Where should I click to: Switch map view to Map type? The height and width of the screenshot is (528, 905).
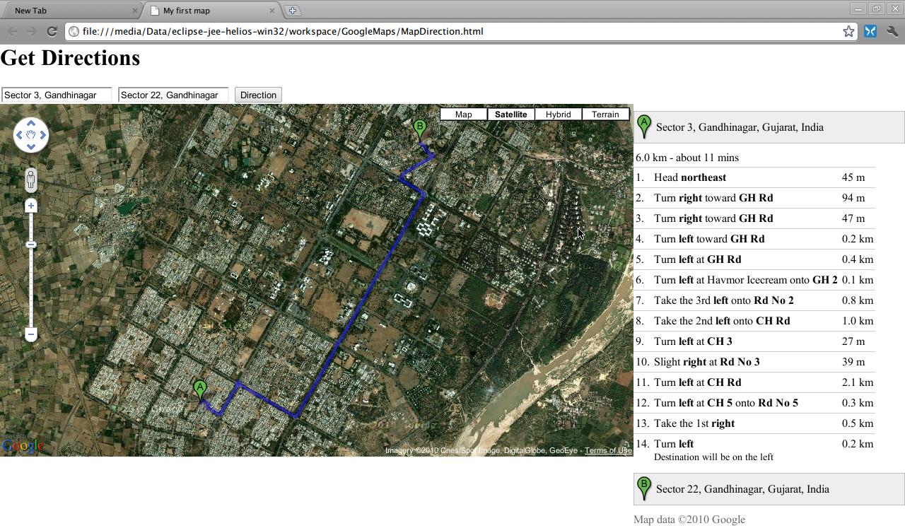(x=463, y=115)
